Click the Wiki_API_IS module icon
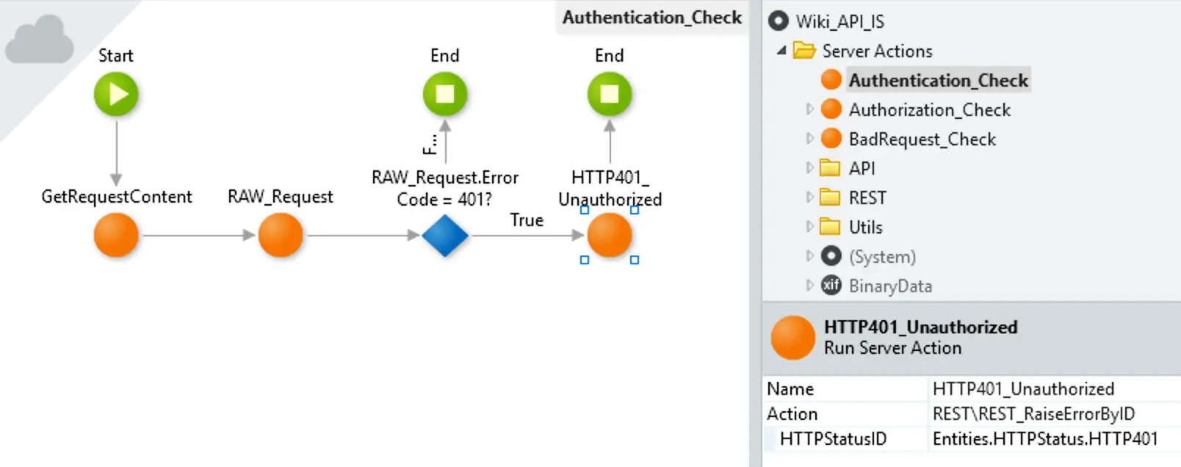The width and height of the screenshot is (1181, 467). point(779,21)
